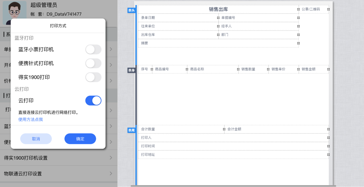Viewport: 364px width, 187px height.
Task: Click resize handle of 商品名称 column
Action: pos(238,69)
